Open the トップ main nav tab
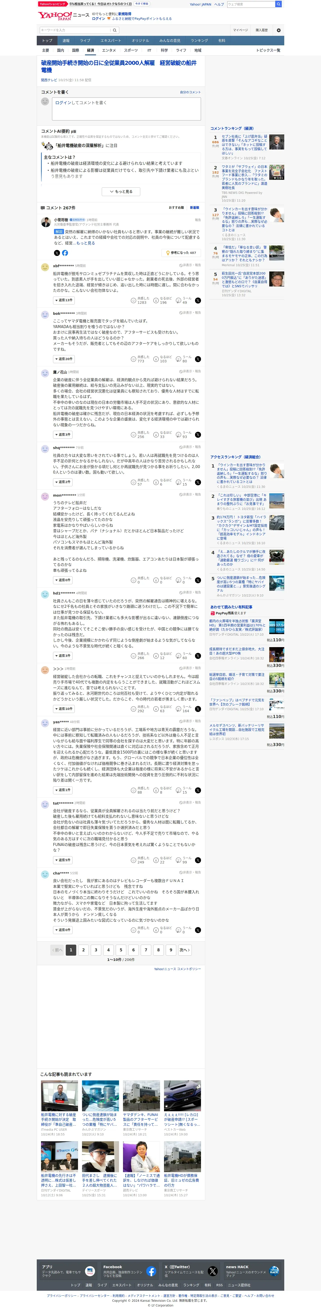 pyautogui.click(x=47, y=41)
